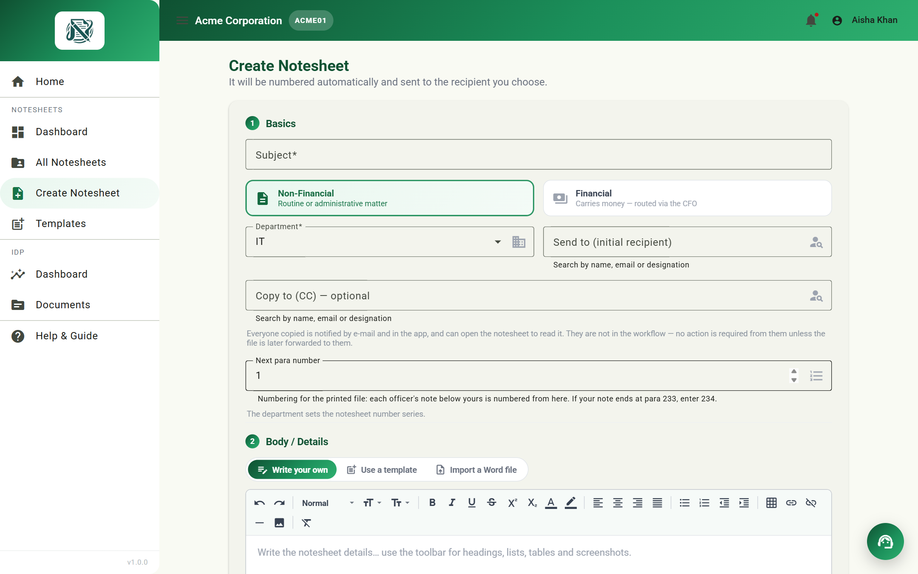
Task: Switch to Write your own mode
Action: click(x=292, y=470)
